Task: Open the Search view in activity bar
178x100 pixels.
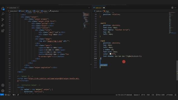Action: coord(3,14)
